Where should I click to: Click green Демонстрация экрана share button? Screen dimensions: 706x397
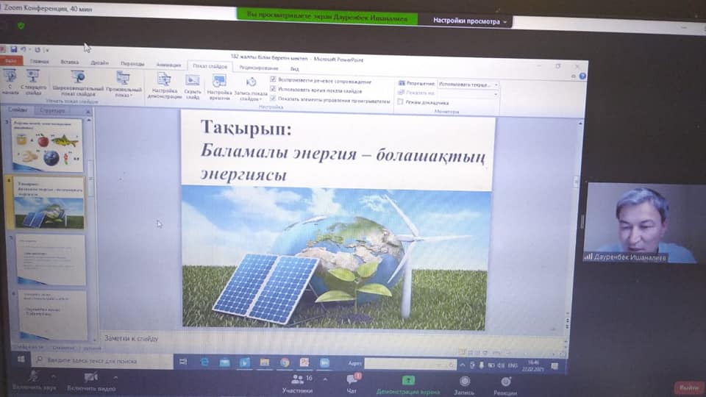tap(408, 386)
